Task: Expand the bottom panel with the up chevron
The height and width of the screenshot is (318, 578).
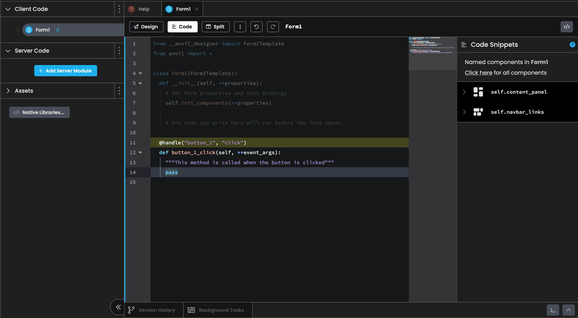Action: click(x=568, y=310)
